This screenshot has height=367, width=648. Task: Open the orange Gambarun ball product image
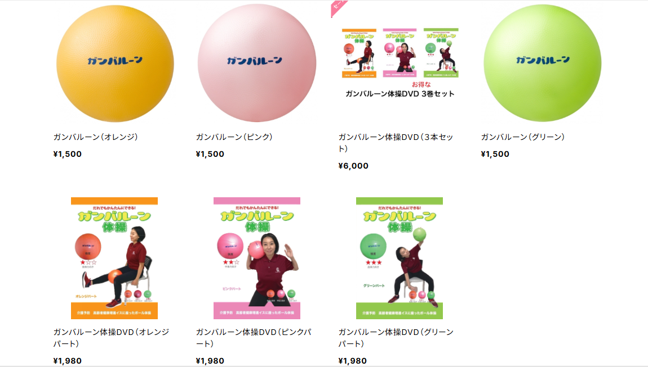(115, 64)
